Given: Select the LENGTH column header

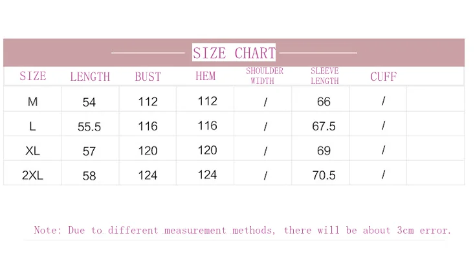Looking at the screenshot, I should [90, 76].
